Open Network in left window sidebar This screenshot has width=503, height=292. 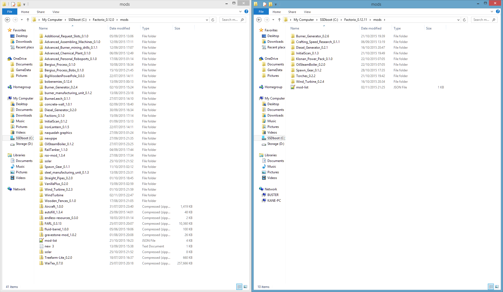click(x=17, y=189)
